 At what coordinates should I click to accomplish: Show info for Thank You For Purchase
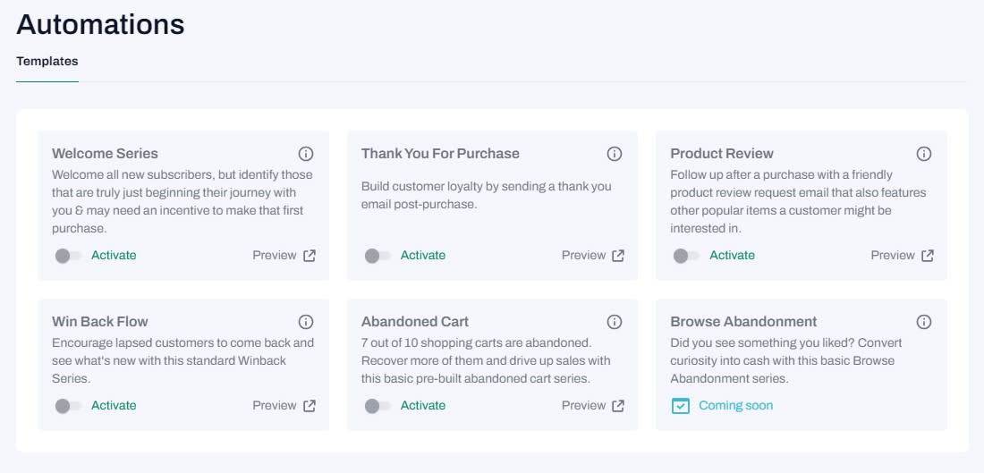tap(615, 154)
